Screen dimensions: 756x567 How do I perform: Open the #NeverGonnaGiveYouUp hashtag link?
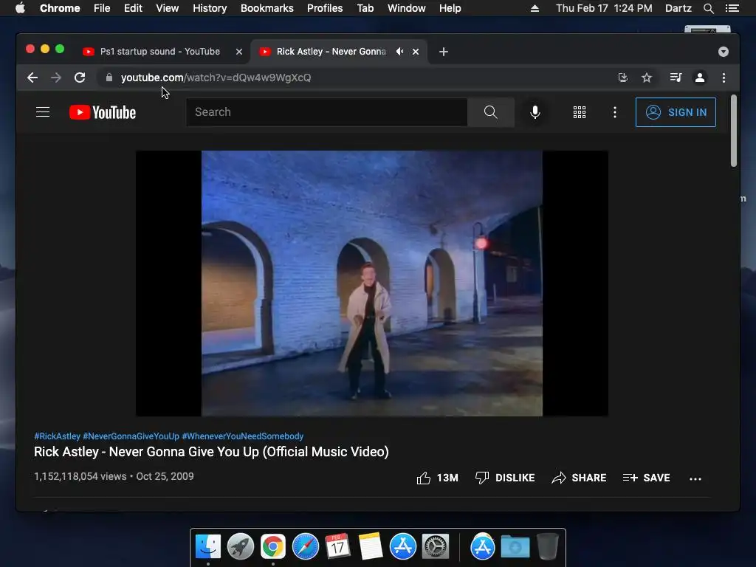click(x=131, y=436)
